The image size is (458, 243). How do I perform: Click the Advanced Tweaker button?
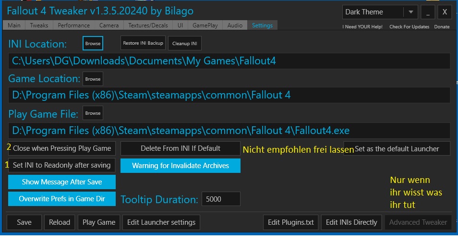pos(418,222)
